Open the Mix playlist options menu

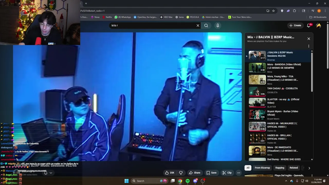(309, 46)
